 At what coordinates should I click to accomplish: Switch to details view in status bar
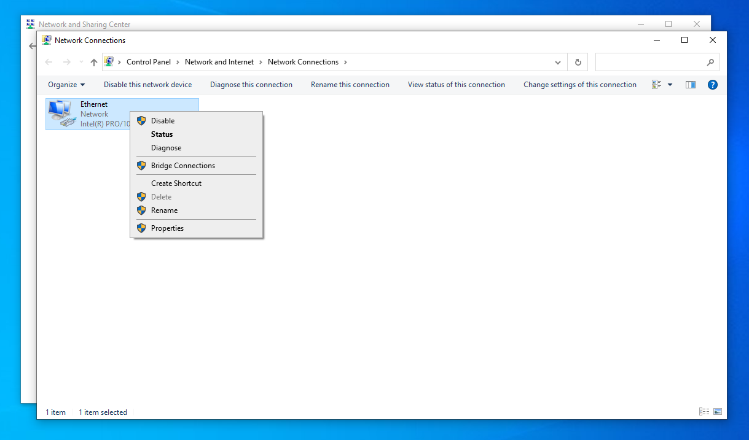[704, 412]
